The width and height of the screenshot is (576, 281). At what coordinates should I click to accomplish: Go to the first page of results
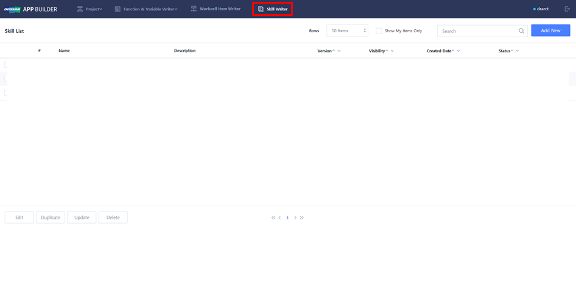coord(273,218)
